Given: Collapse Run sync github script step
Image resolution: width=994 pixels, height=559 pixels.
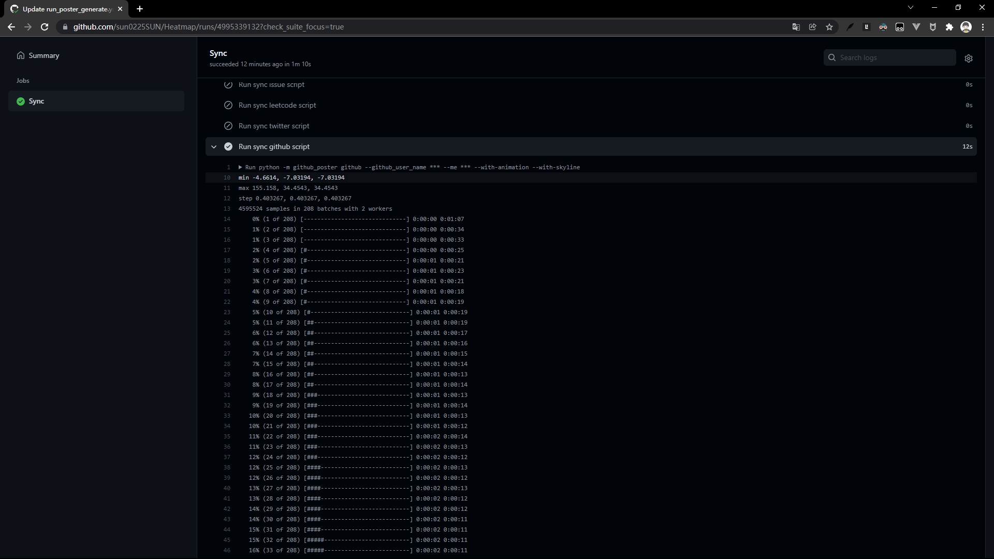Looking at the screenshot, I should pos(214,146).
